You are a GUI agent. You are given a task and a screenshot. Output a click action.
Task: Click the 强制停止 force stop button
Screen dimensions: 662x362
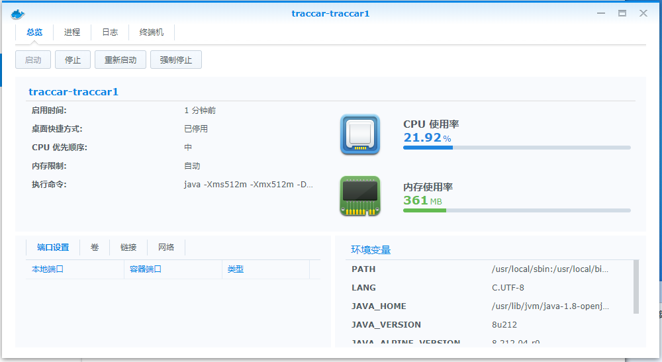(x=175, y=60)
